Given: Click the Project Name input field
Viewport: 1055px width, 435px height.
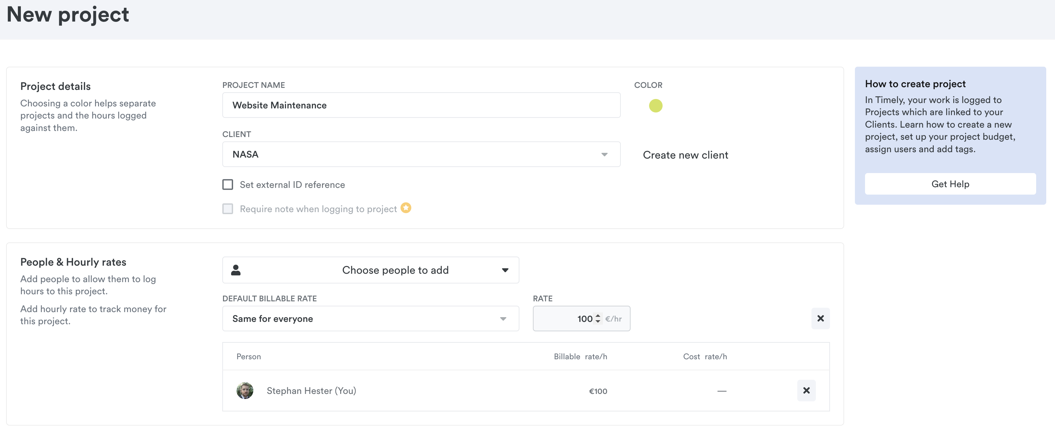Looking at the screenshot, I should tap(421, 105).
